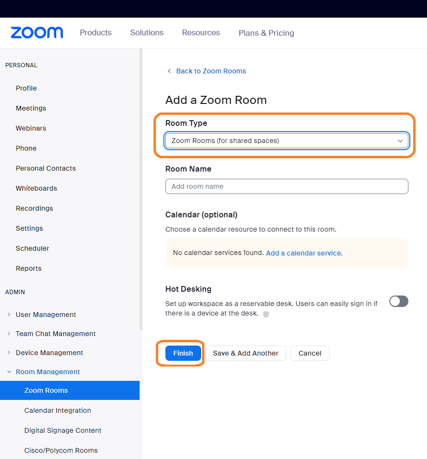Viewport: 427px width, 459px height.
Task: Open the Solutions menu
Action: [146, 32]
